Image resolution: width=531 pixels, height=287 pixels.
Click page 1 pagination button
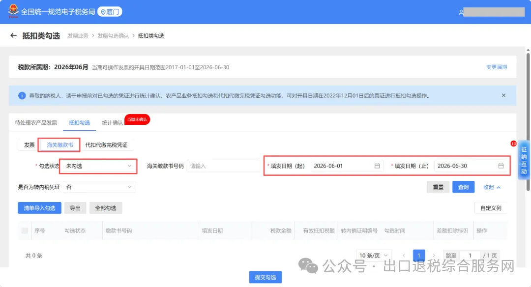[x=419, y=256]
